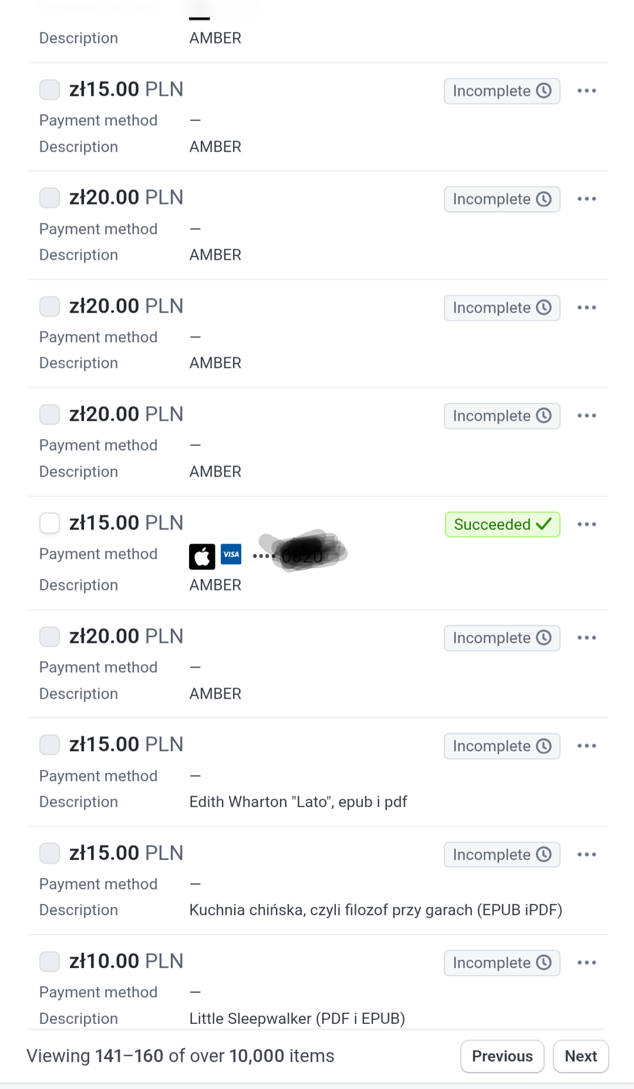Click the Incomplete clock badge on Kuchnia chińska payment
The width and height of the screenshot is (634, 1089).
point(502,855)
